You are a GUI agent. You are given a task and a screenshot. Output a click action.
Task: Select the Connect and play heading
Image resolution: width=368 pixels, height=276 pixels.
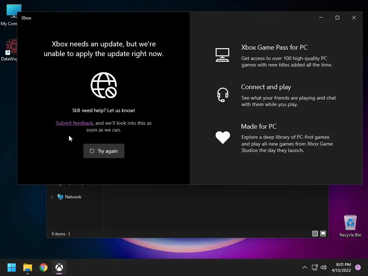click(x=266, y=87)
